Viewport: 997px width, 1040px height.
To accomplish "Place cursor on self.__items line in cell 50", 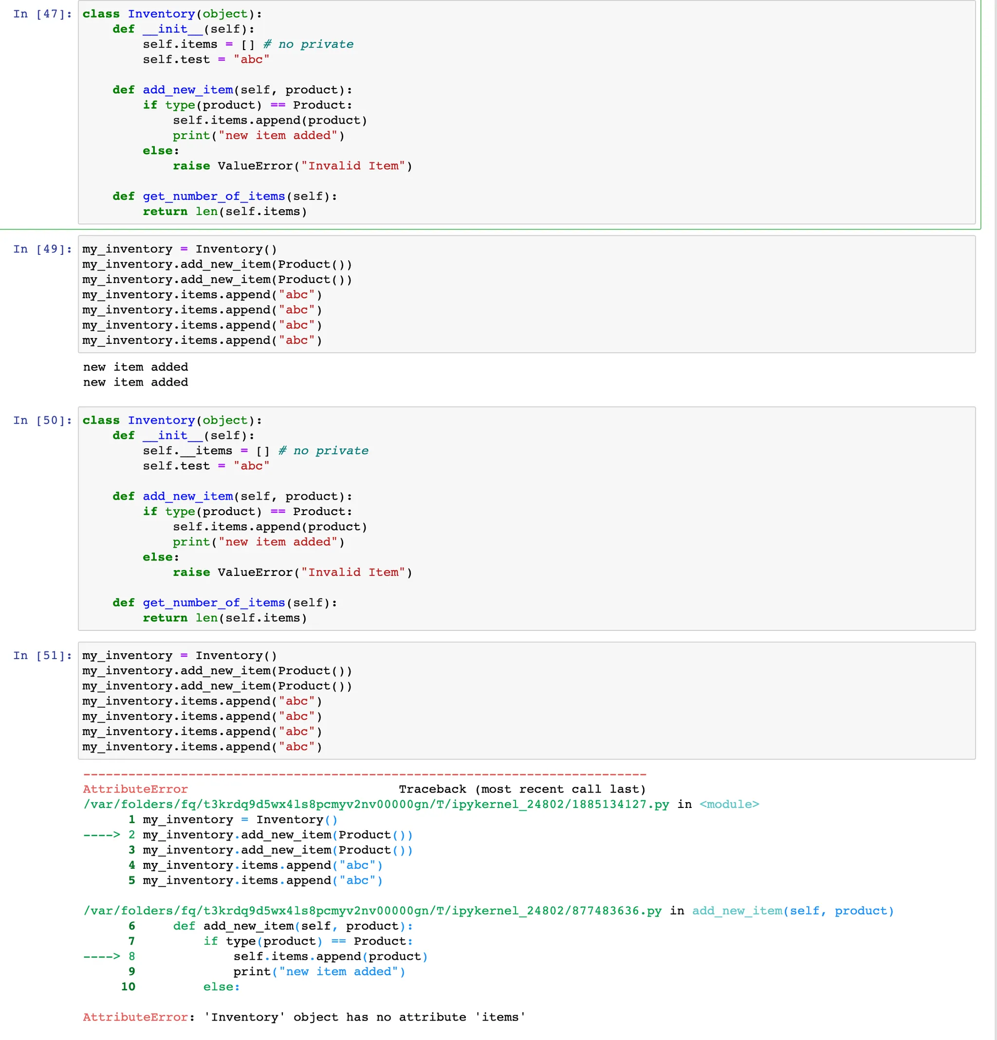I will click(x=255, y=451).
